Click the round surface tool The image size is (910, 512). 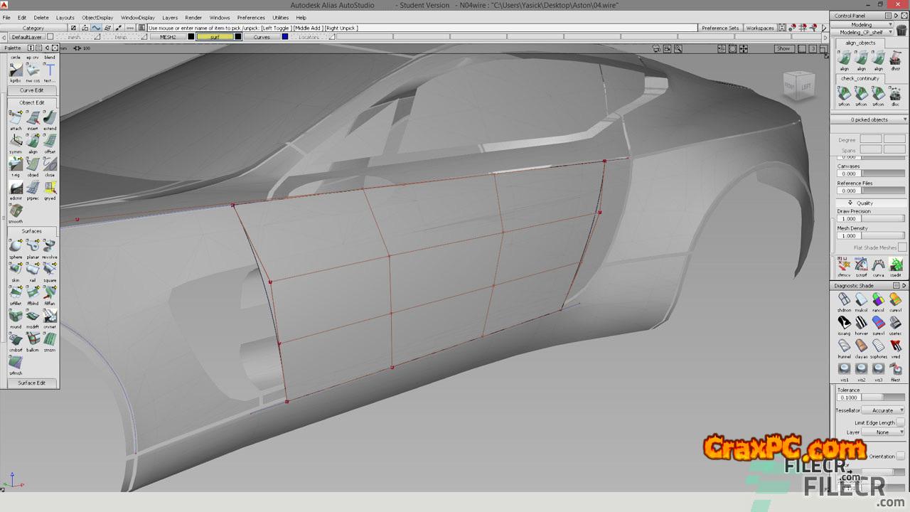[16, 316]
